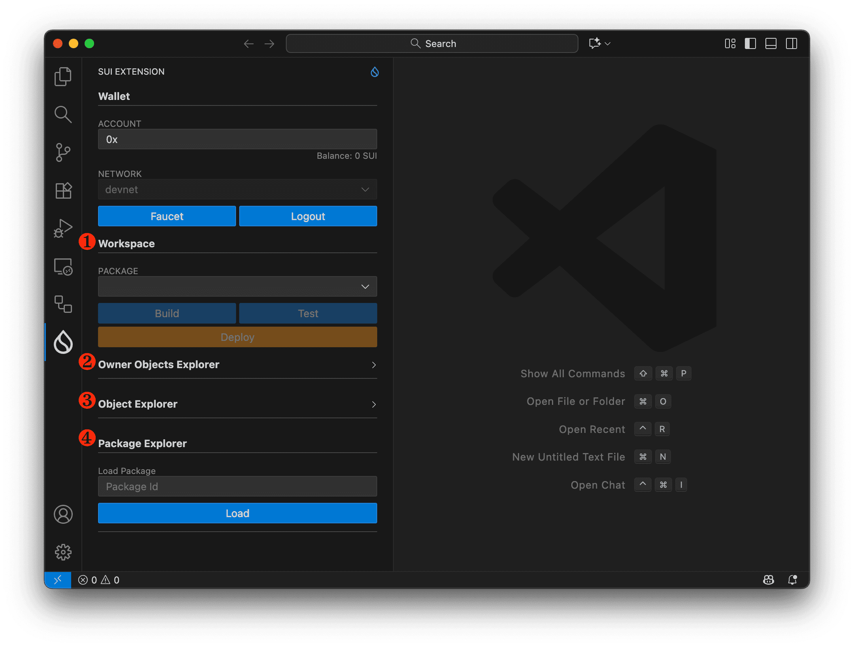The image size is (854, 647).
Task: Open the notifications bell in the status bar
Action: click(x=793, y=580)
